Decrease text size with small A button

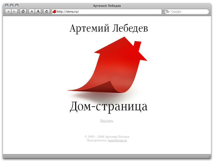(32, 12)
